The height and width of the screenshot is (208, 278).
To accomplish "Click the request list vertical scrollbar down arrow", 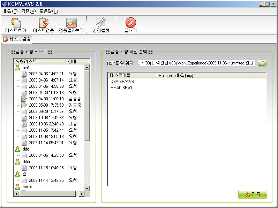I will click(x=88, y=187).
